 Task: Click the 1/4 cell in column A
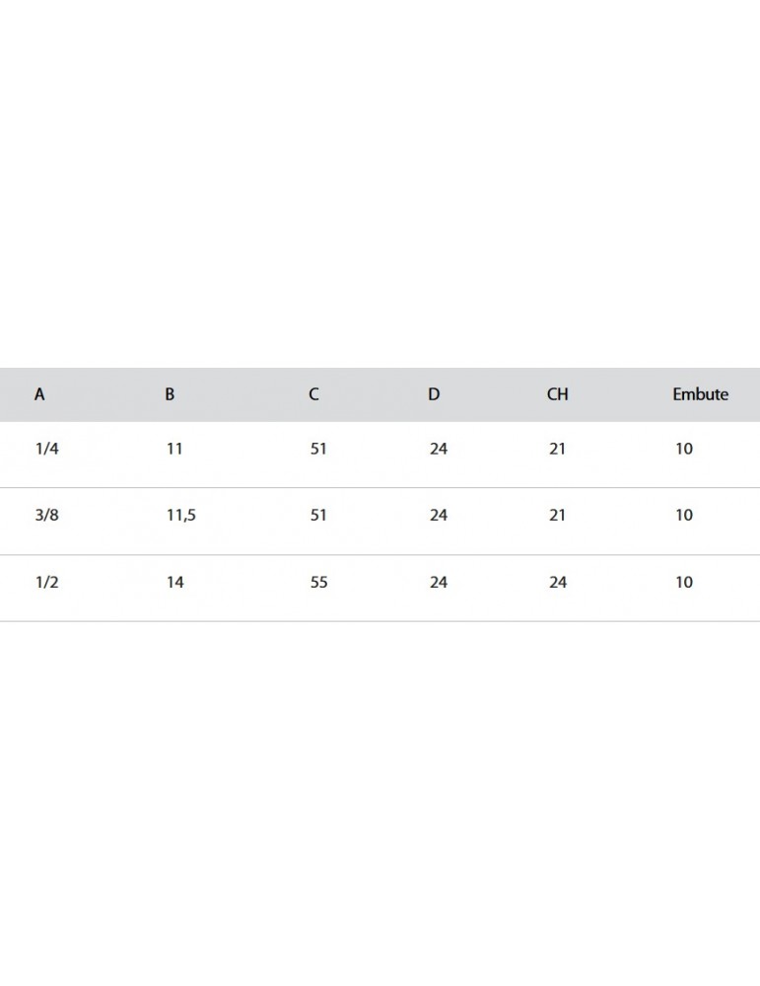46,449
